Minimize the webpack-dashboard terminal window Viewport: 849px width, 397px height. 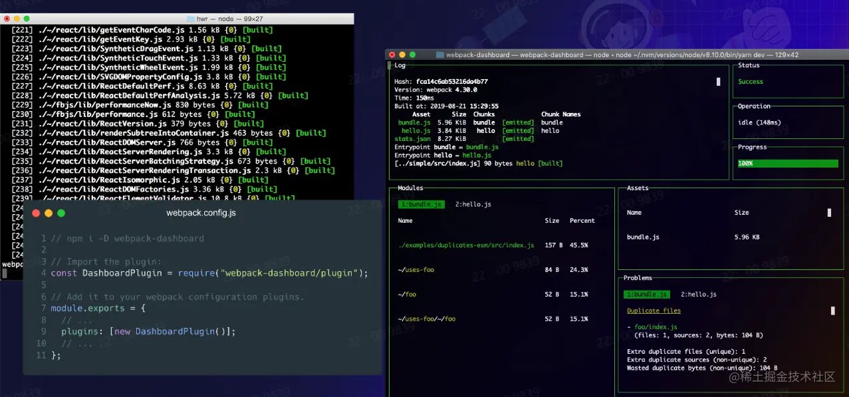(x=402, y=55)
